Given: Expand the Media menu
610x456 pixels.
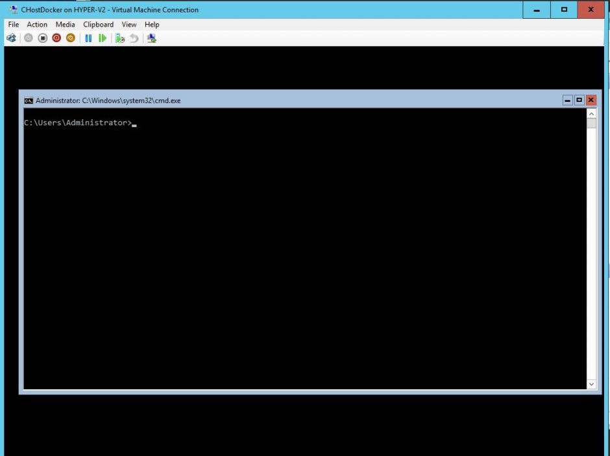Looking at the screenshot, I should [x=65, y=25].
